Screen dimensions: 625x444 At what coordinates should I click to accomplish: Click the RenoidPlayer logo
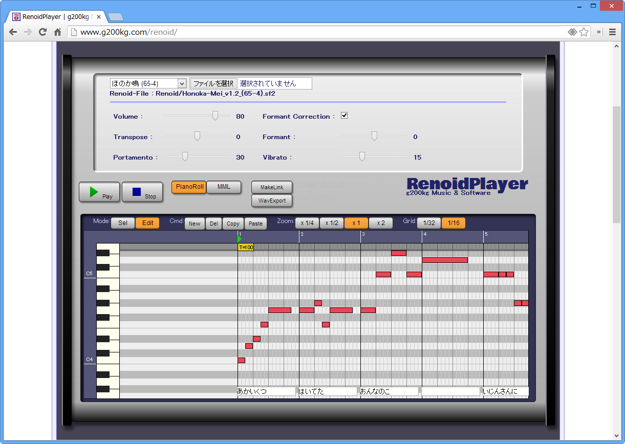point(467,186)
